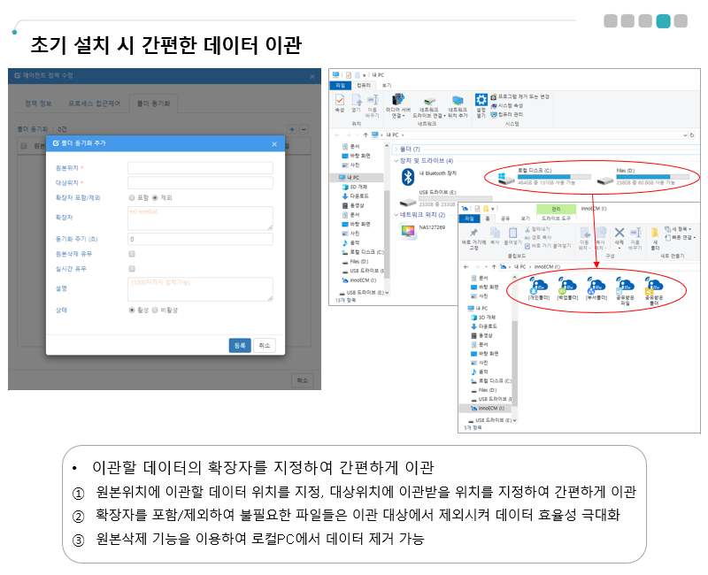708x575 pixels.
Task: Select the 포함 radio button
Action: tap(132, 197)
